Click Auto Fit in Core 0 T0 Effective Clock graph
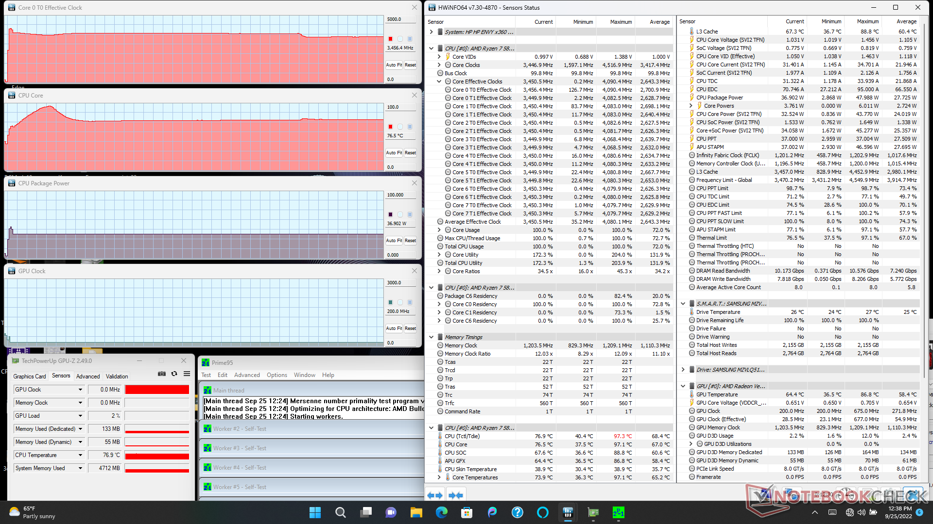The image size is (933, 524). coord(394,65)
